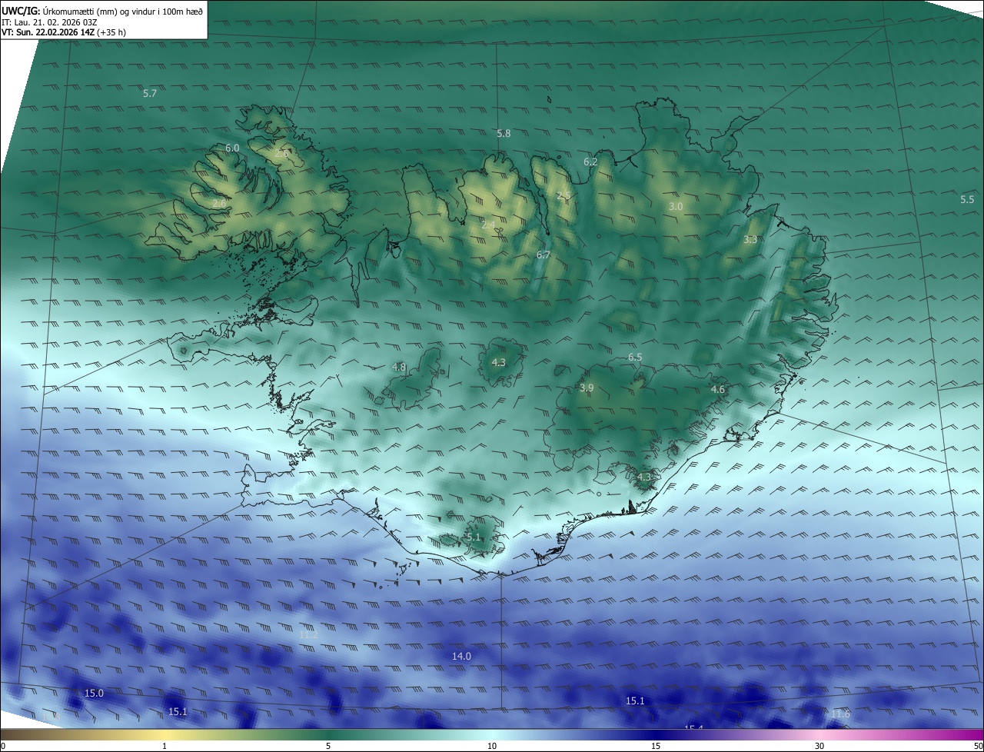This screenshot has width=984, height=752.
Task: Click the 2.5 value label on the map
Action: pos(563,196)
